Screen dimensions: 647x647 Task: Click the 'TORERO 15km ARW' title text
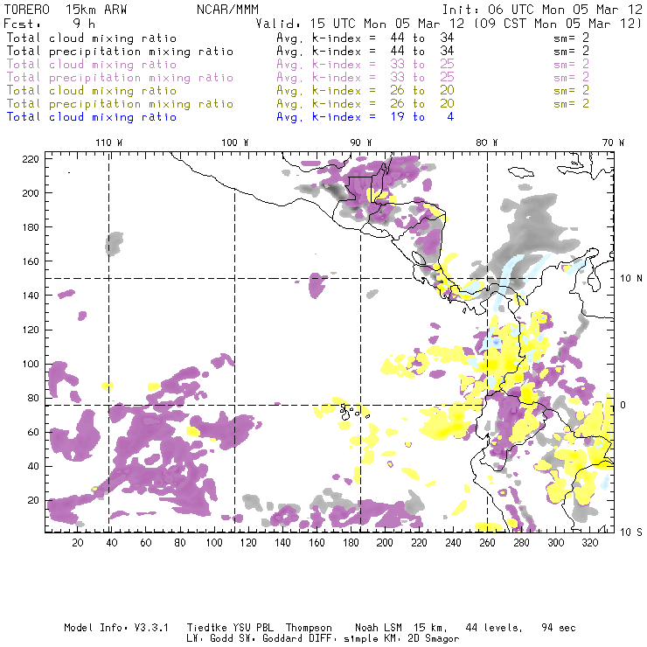click(x=66, y=10)
